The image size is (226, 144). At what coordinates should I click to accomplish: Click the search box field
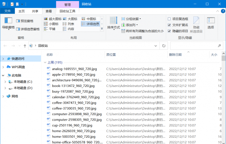point(196,46)
